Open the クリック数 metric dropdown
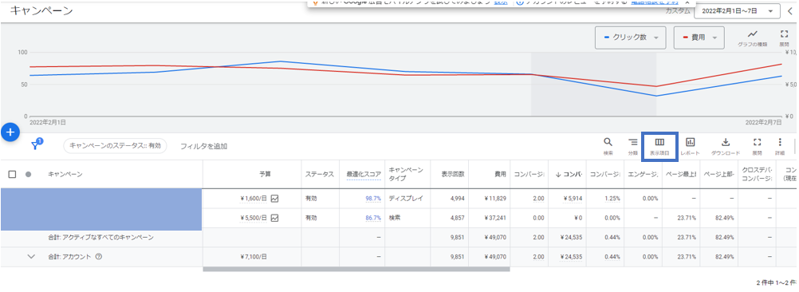The height and width of the screenshot is (292, 799). [x=630, y=37]
